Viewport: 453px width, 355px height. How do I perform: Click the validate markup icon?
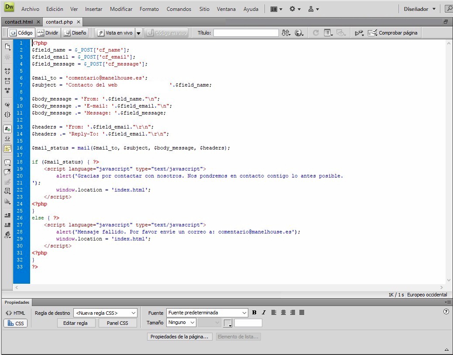[359, 33]
